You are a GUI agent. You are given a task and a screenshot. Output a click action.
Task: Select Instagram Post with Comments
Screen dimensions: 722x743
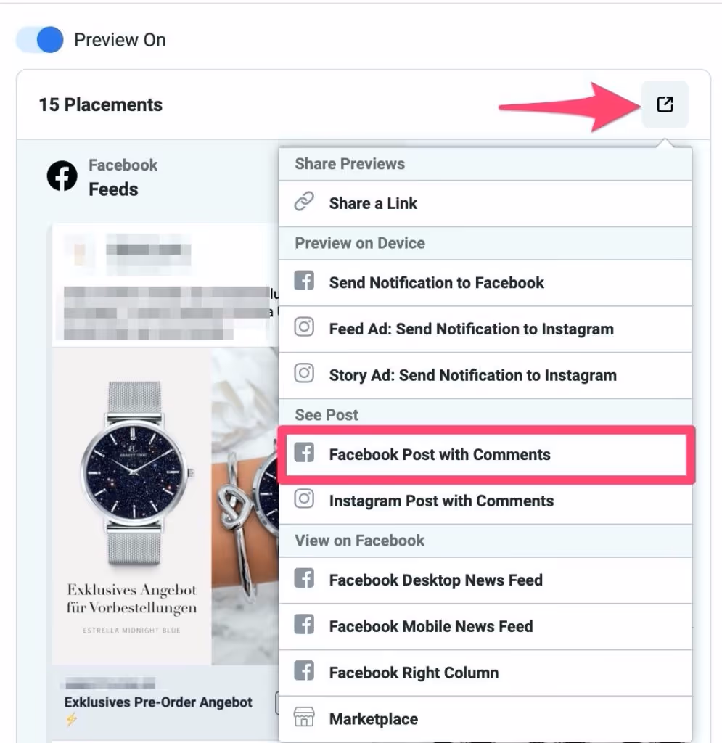(485, 501)
